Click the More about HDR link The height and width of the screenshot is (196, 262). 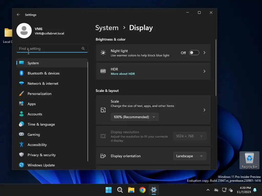123,74
